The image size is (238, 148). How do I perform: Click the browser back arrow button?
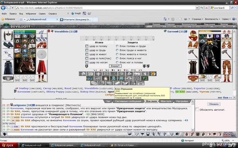[3, 8]
